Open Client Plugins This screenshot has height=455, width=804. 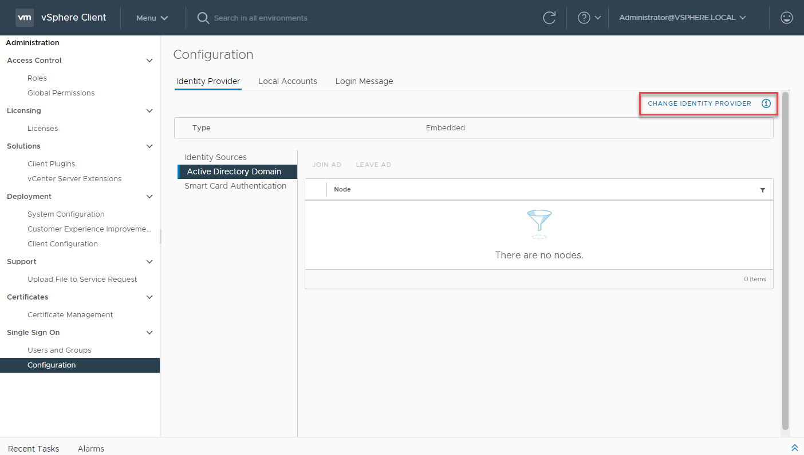[x=51, y=164]
